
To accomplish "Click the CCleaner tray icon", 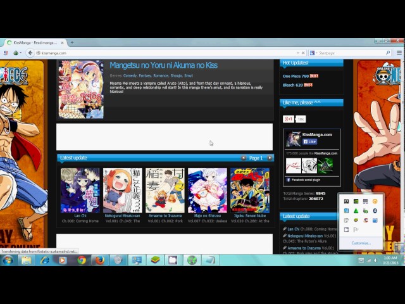I will pos(366,220).
